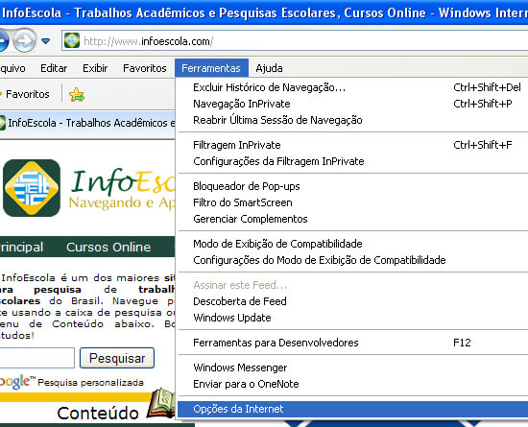This screenshot has width=528, height=427.
Task: Select Filtragem InPrivate entry
Action: click(352, 145)
